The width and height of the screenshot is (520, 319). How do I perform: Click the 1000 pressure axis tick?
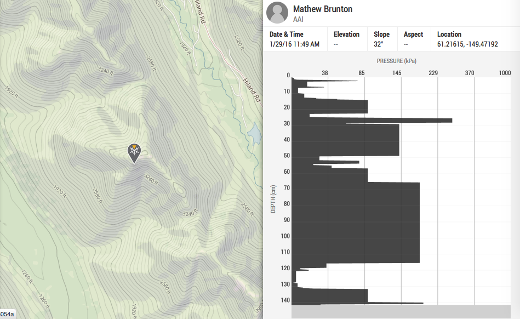tap(505, 73)
